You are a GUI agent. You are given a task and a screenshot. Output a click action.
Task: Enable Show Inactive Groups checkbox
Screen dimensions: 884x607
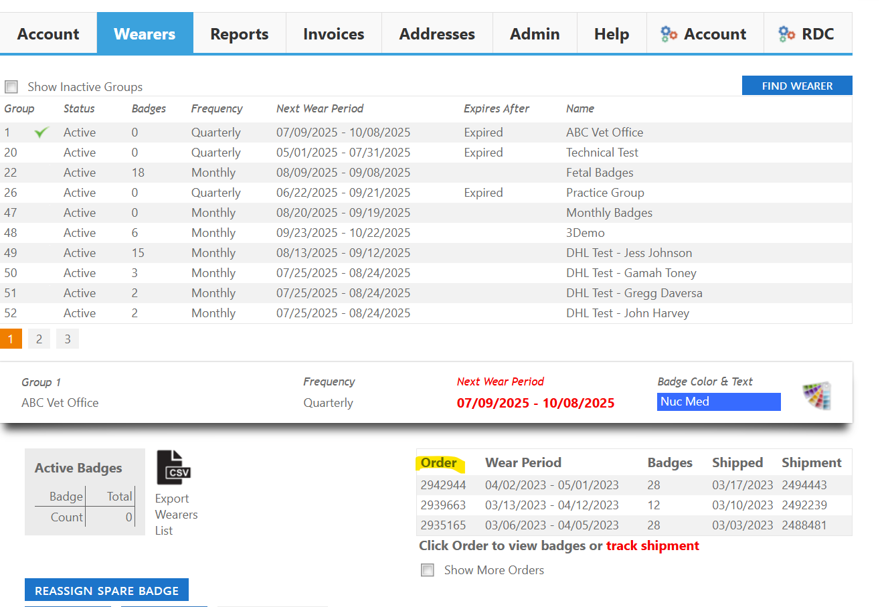(x=11, y=87)
